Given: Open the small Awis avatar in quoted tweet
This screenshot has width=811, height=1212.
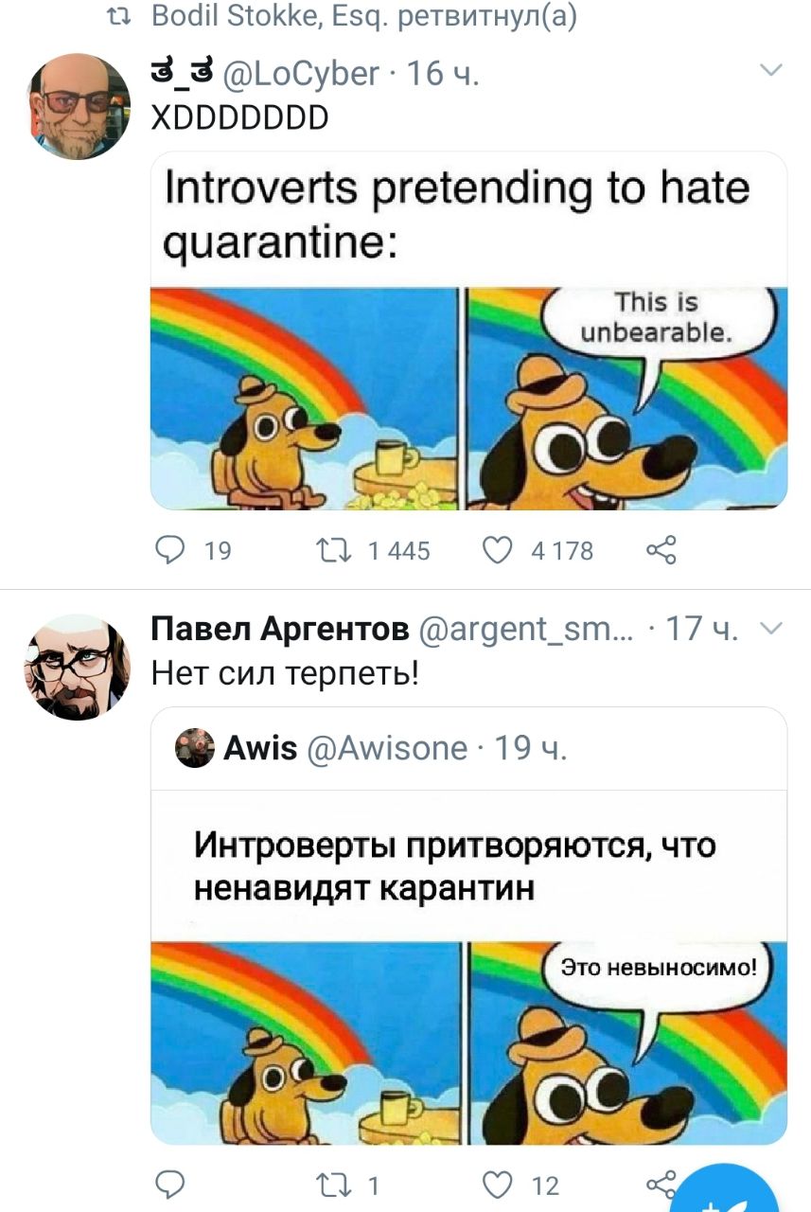Looking at the screenshot, I should [195, 748].
